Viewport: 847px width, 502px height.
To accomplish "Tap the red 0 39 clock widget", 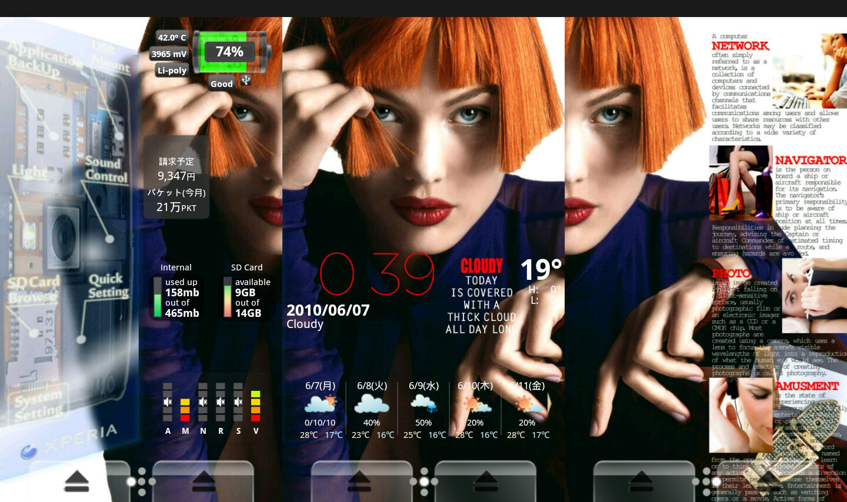I will pyautogui.click(x=377, y=274).
